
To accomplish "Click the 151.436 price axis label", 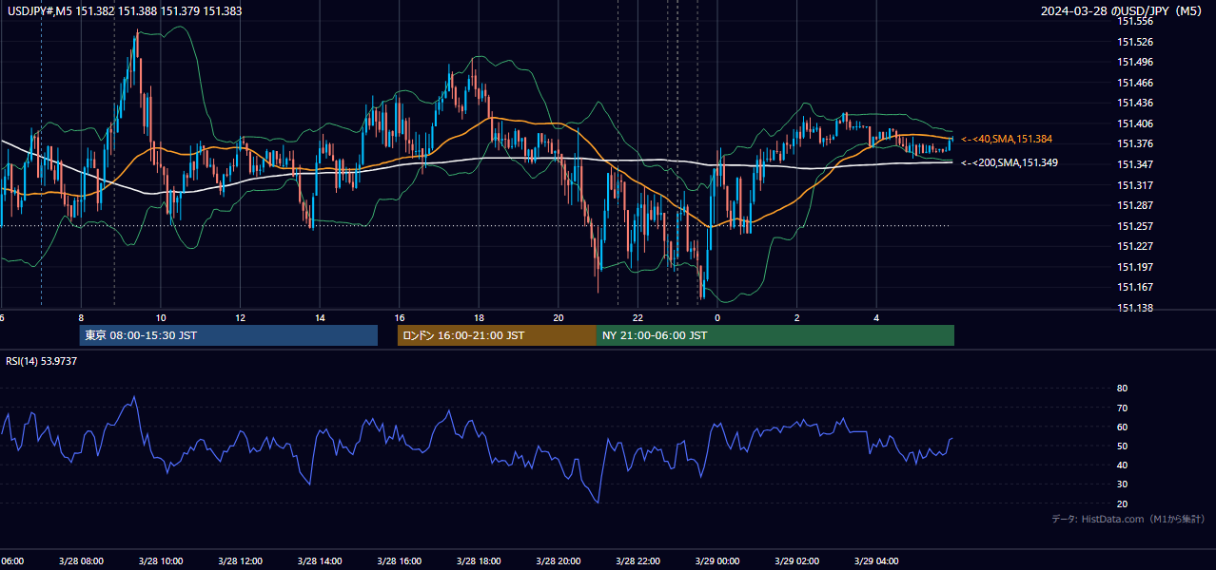I will pos(1135,103).
